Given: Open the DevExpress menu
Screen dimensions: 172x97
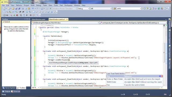Looking at the screenshot, I should pyautogui.click(x=68, y=5).
